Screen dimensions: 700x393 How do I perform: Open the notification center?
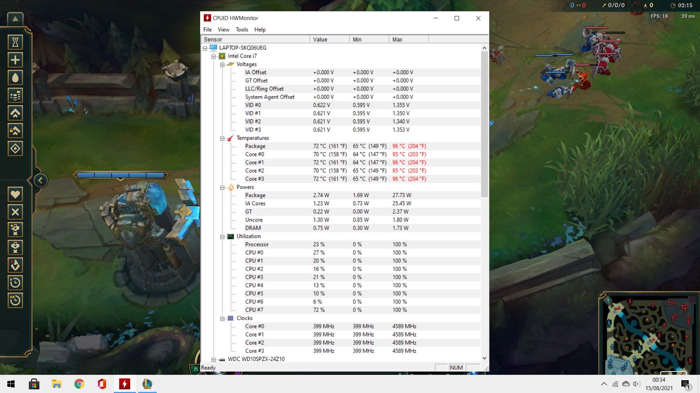pos(686,384)
